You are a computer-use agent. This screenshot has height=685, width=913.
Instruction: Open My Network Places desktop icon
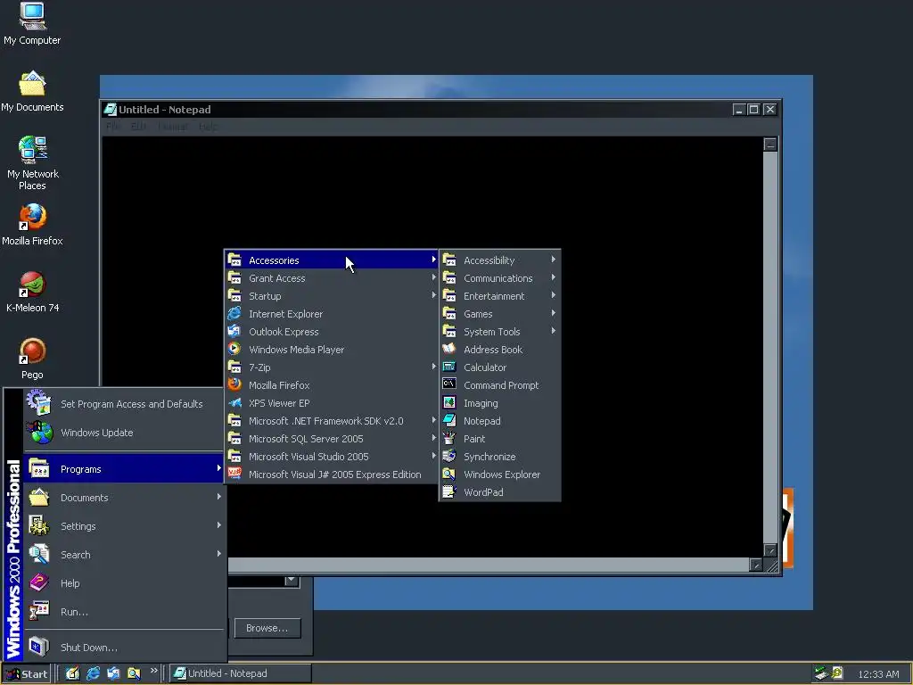pyautogui.click(x=32, y=162)
